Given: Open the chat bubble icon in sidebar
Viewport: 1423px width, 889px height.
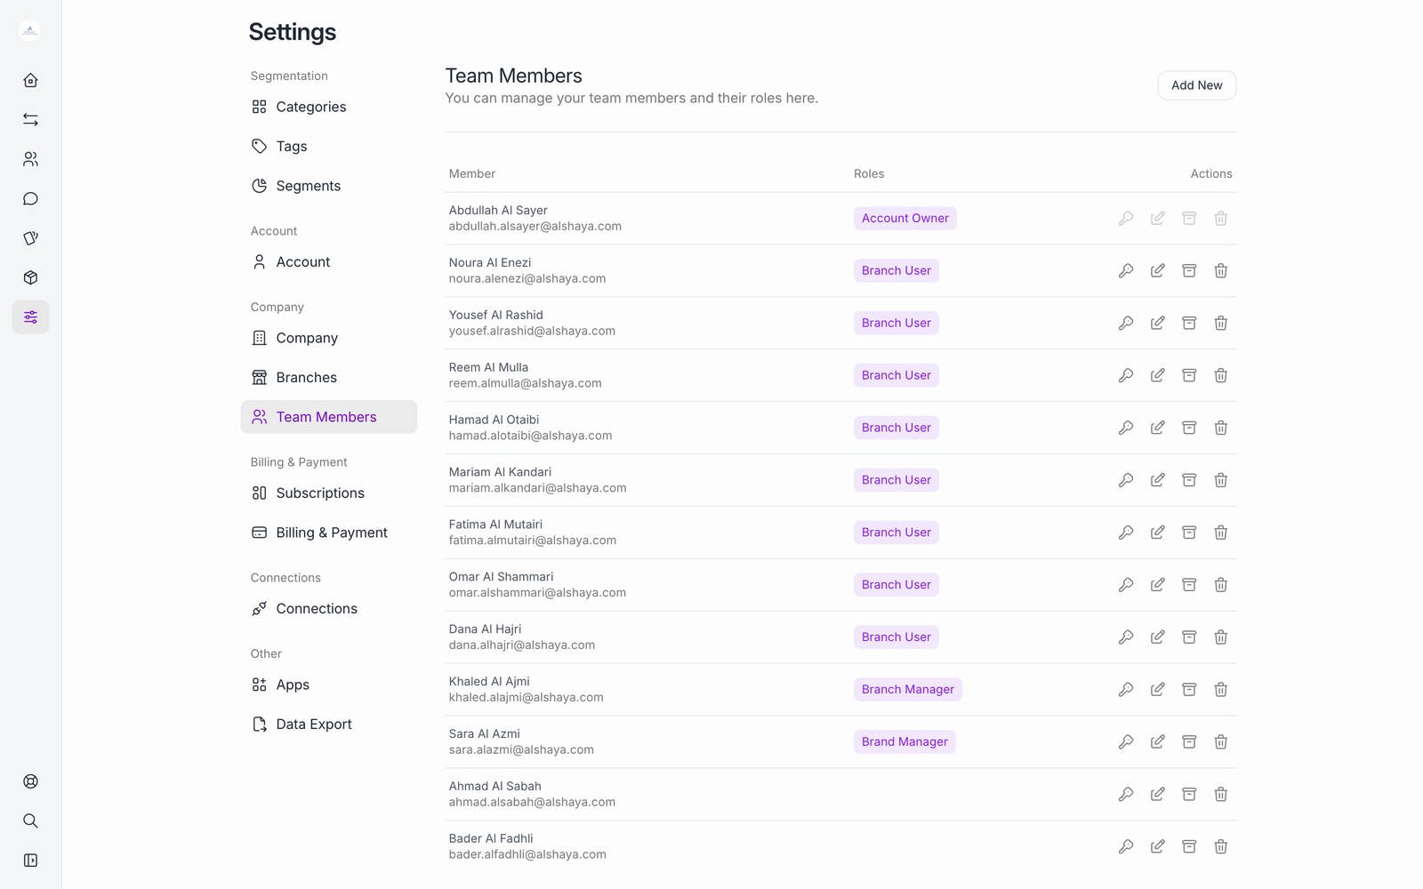Looking at the screenshot, I should [x=30, y=198].
